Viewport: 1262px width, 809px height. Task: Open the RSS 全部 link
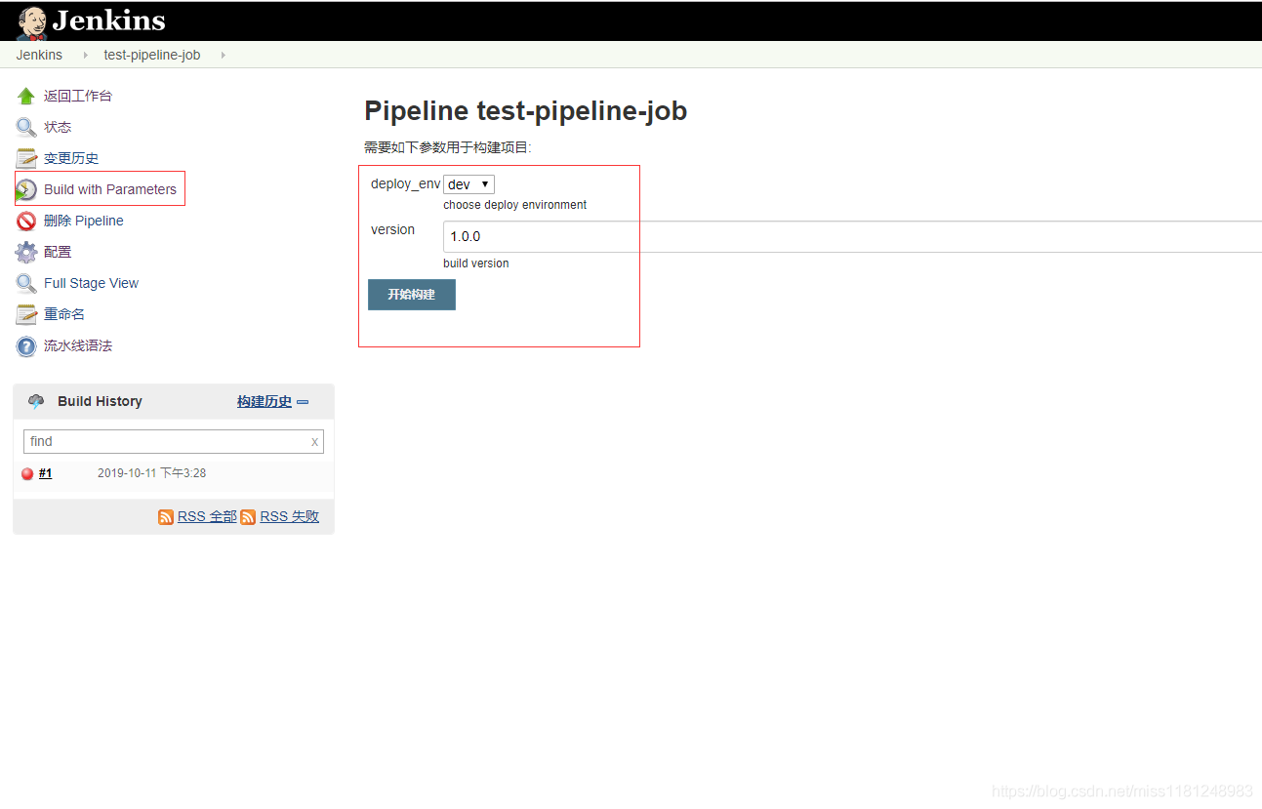(x=207, y=517)
